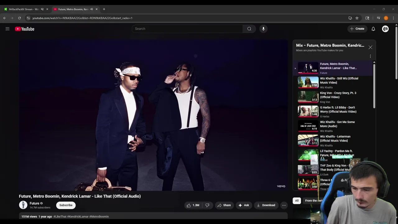Select current playing Like That playlist entry
This screenshot has width=398, height=224.
[x=333, y=68]
